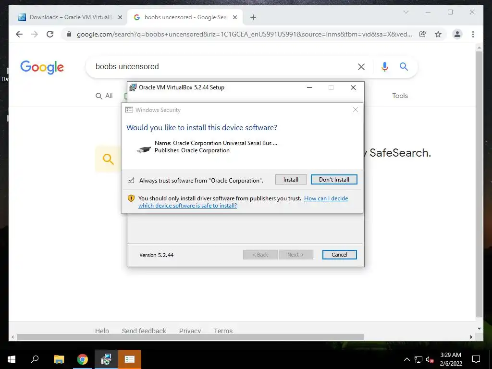Image resolution: width=492 pixels, height=369 pixels.
Task: Show hidden system tray icons
Action: [x=406, y=359]
